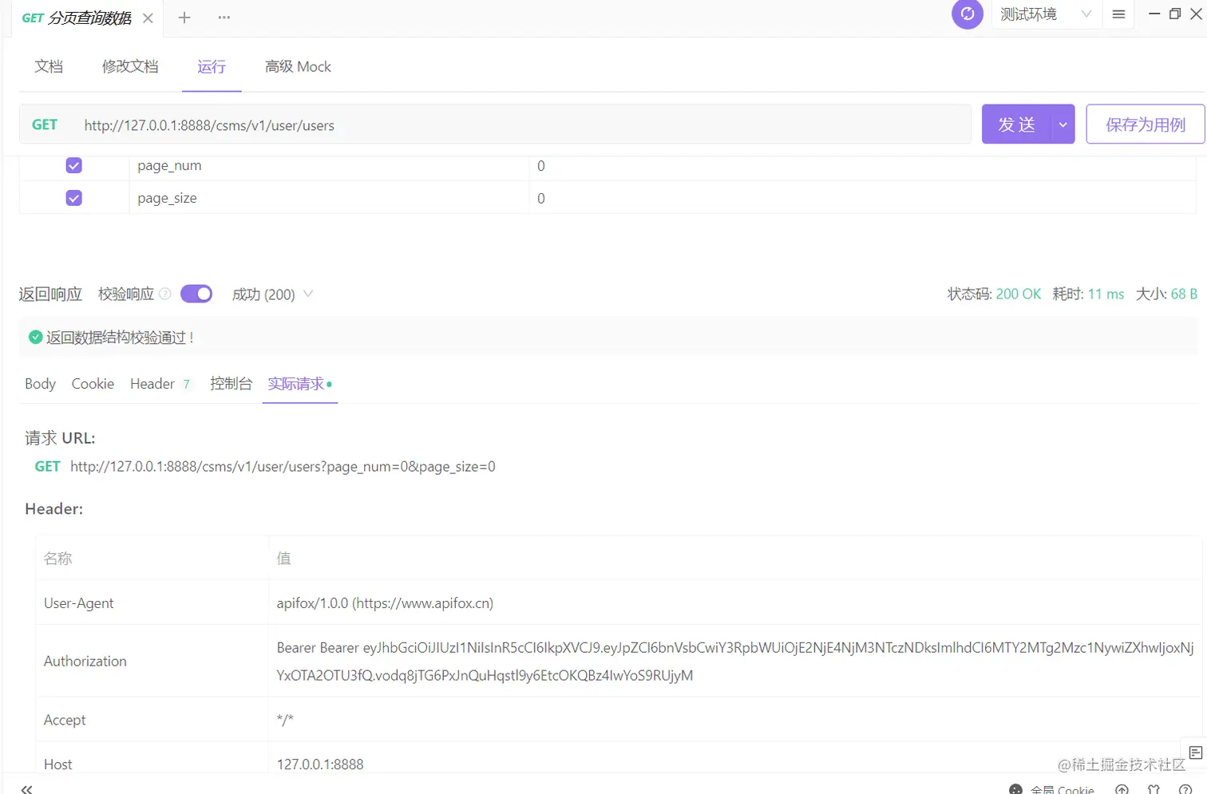
Task: Select the 运行 tab
Action: pos(212,66)
